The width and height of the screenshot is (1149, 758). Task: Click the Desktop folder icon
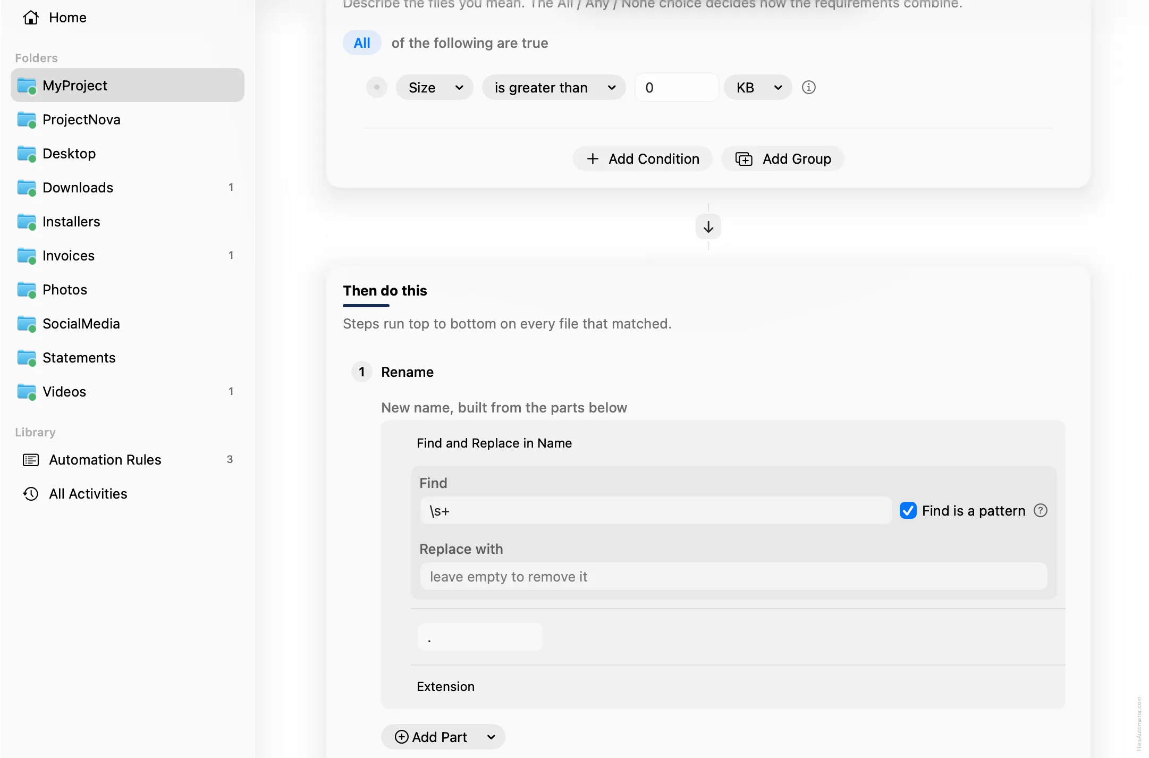[x=27, y=154]
